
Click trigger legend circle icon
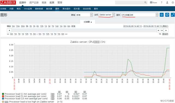click(3, 102)
